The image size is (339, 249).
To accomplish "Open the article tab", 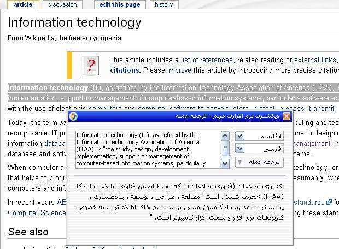I will (x=23, y=4).
